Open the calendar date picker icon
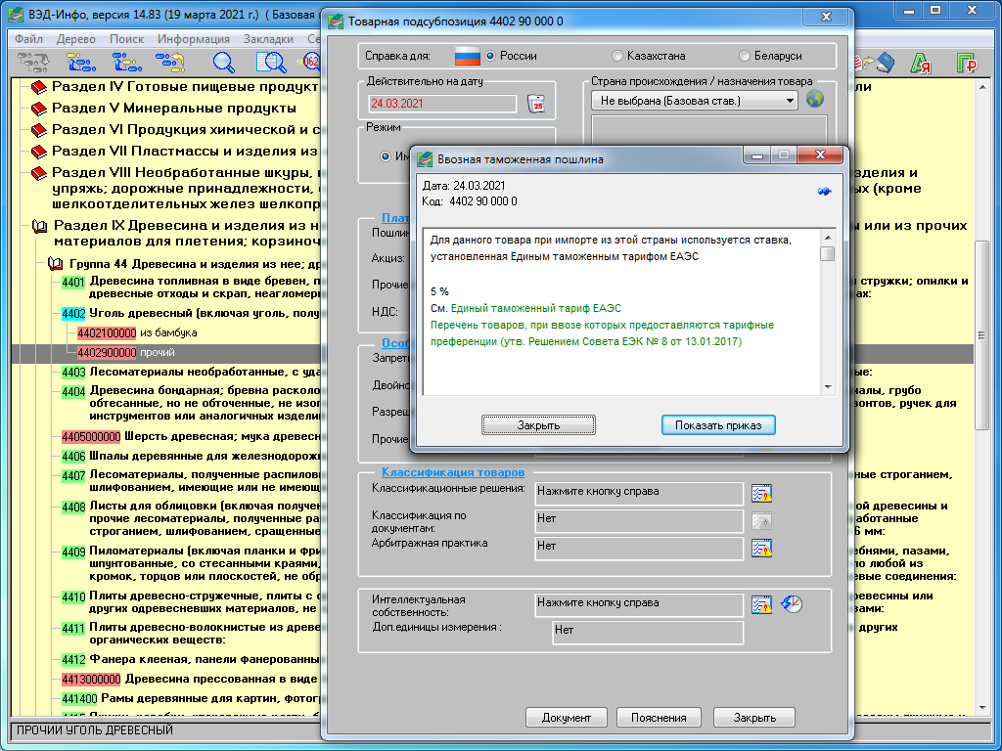The height and width of the screenshot is (751, 1002). [x=535, y=103]
